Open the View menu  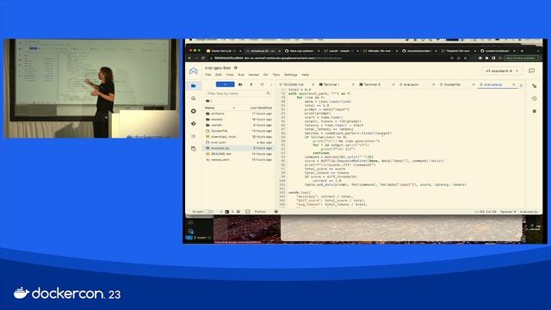click(230, 75)
